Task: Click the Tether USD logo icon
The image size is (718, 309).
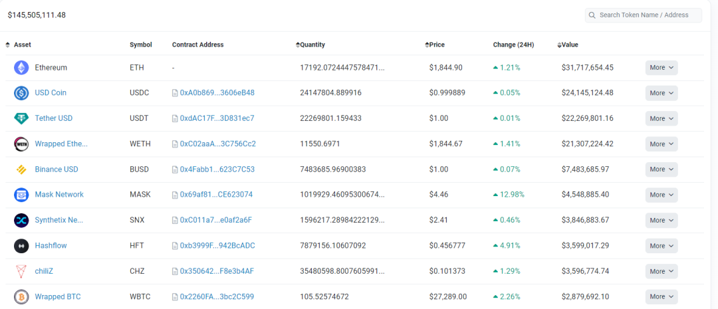Action: tap(21, 118)
